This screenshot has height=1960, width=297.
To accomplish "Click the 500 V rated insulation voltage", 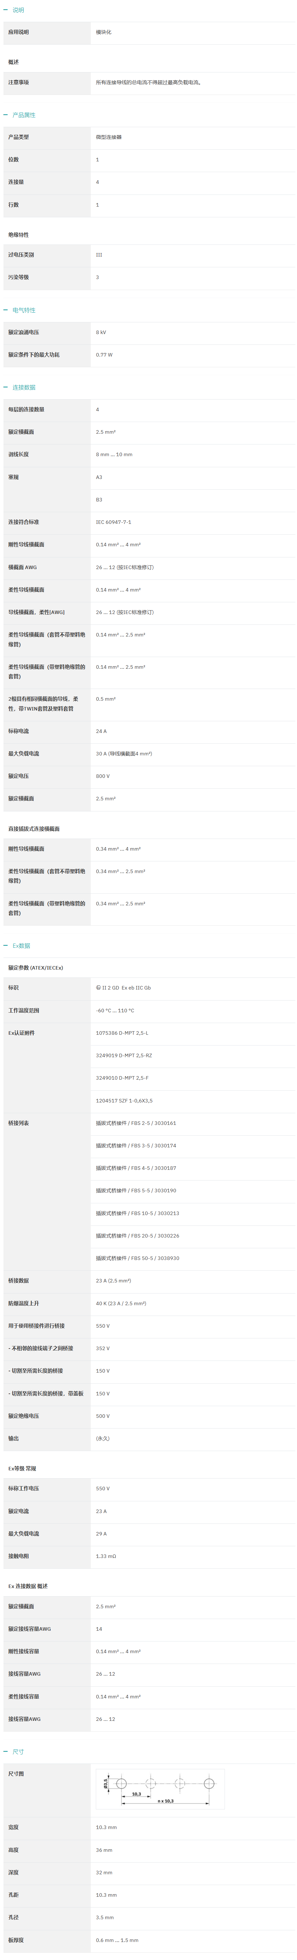I will point(103,1416).
